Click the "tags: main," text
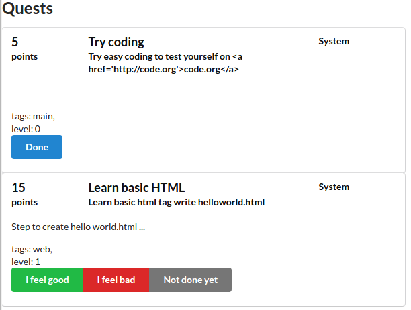The height and width of the screenshot is (310, 411). (x=33, y=116)
